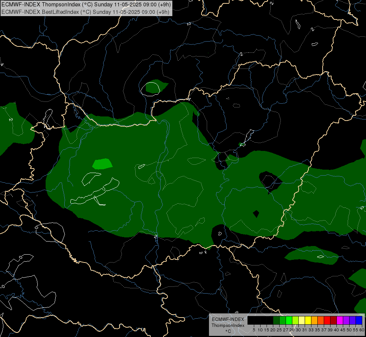The image size is (366, 337).
Task: Click the small isolated green blob with white contour
Action: pyautogui.click(x=155, y=87)
